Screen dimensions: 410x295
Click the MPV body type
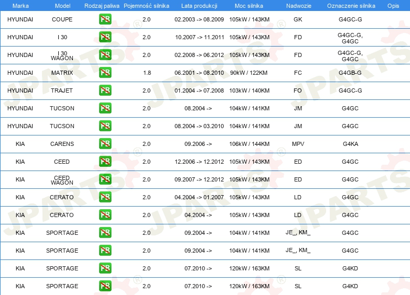[298, 144]
